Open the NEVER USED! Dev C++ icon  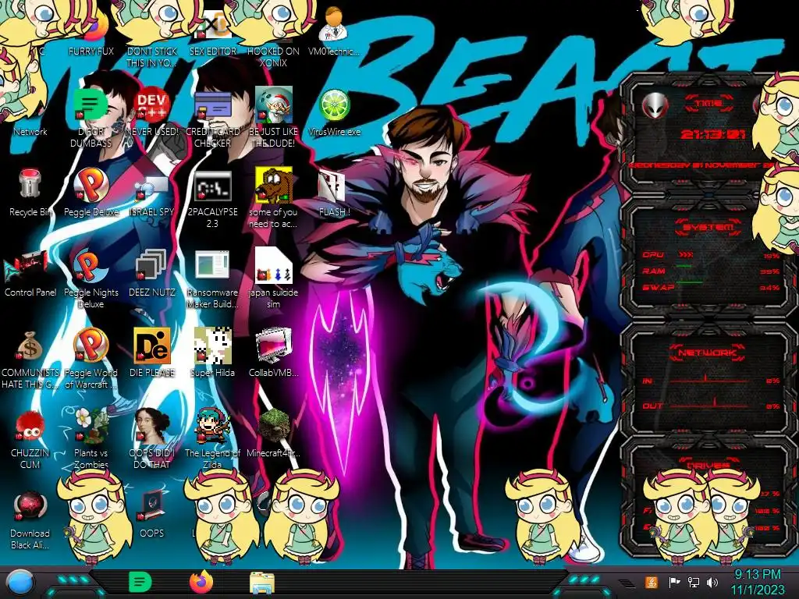coord(151,112)
